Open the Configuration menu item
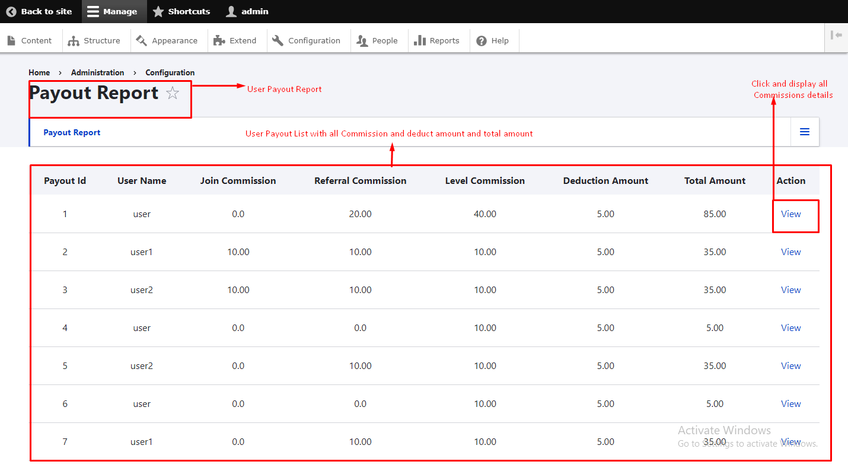The height and width of the screenshot is (474, 848). pyautogui.click(x=307, y=40)
